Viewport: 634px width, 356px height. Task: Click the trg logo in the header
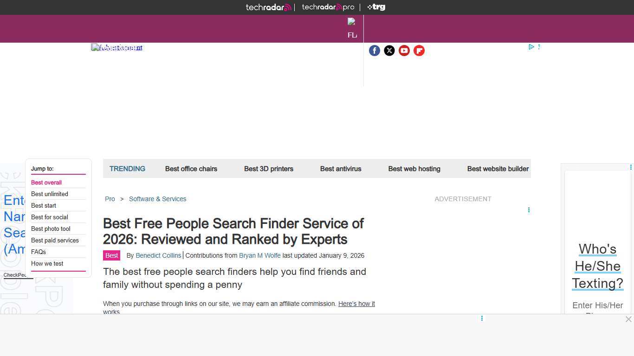(x=376, y=7)
